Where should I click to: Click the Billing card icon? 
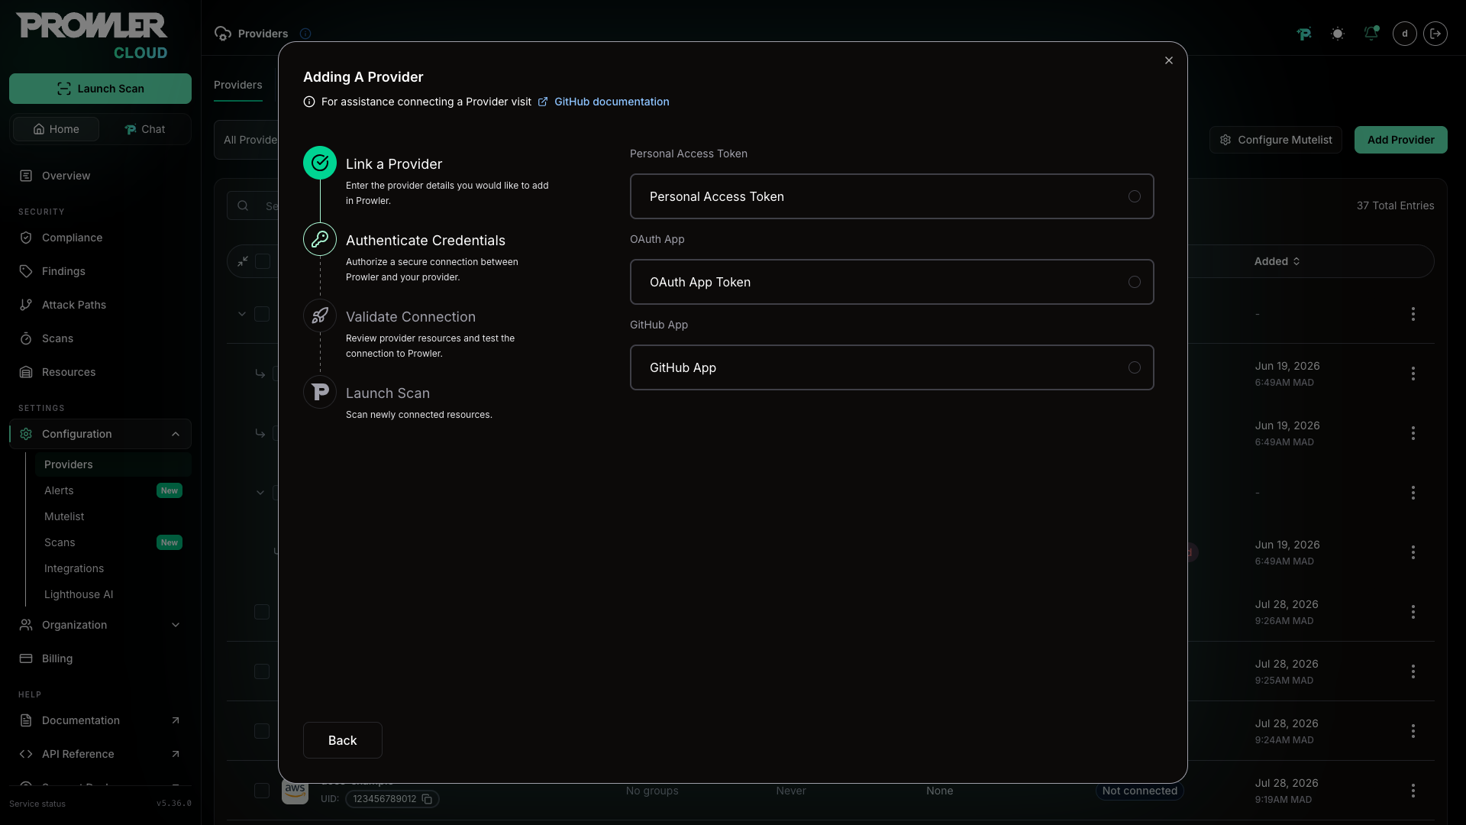coord(26,658)
